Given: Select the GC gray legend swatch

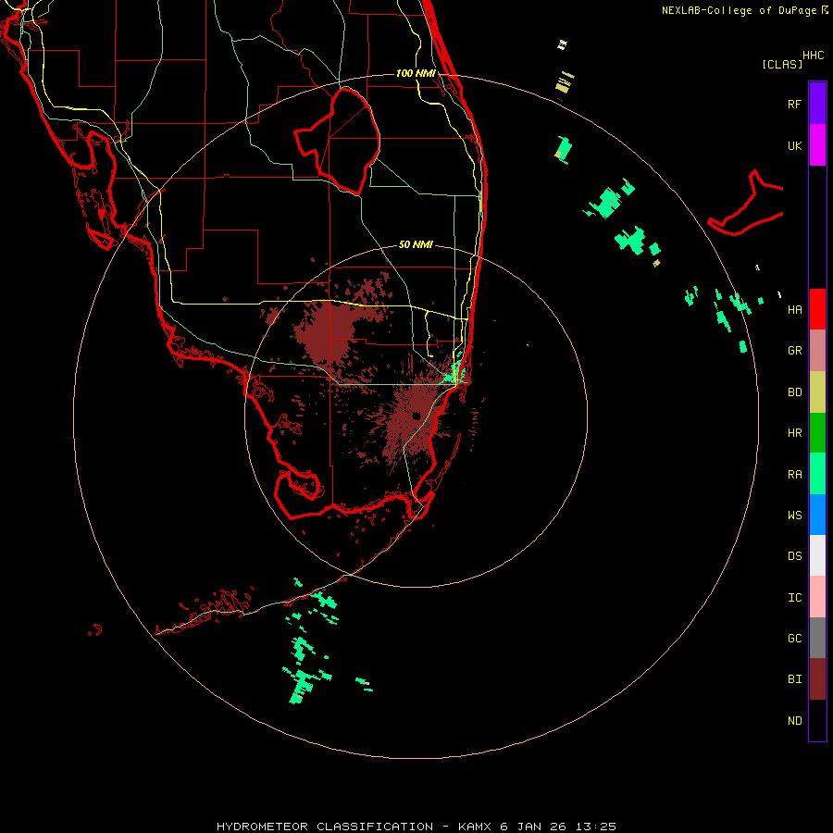Looking at the screenshot, I should [817, 638].
